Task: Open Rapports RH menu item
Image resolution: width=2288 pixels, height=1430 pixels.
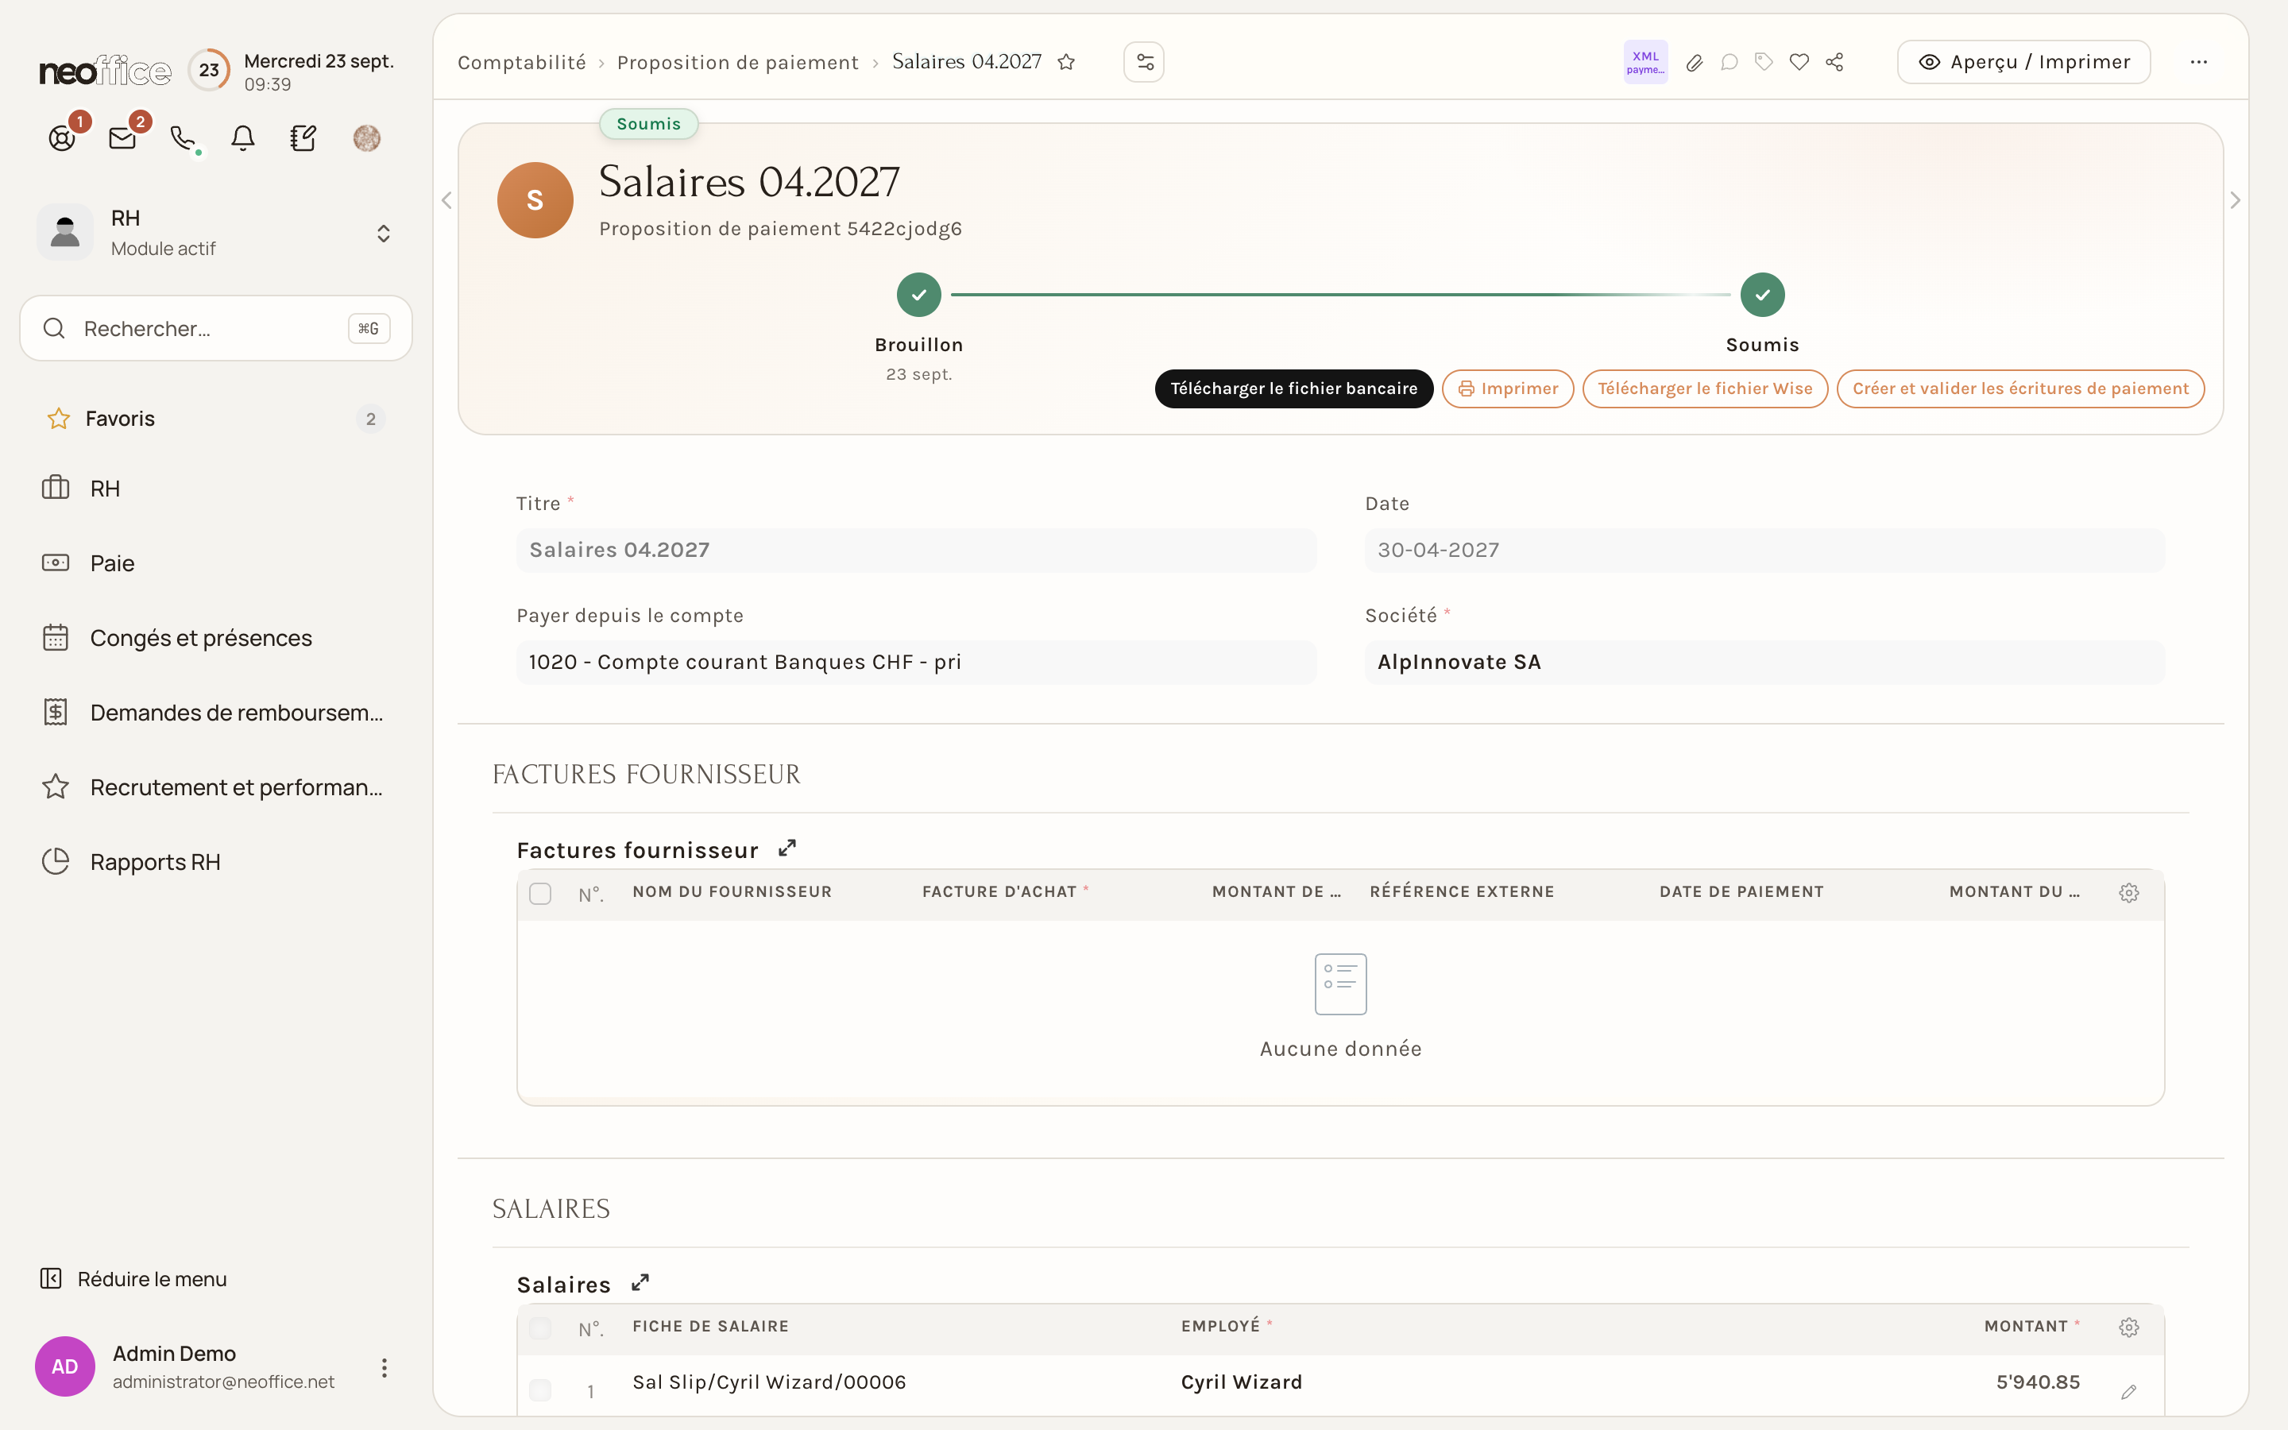Action: coord(215,862)
